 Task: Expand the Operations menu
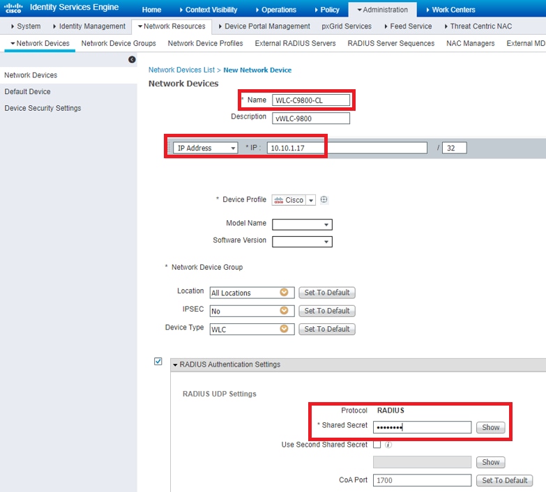pos(276,10)
